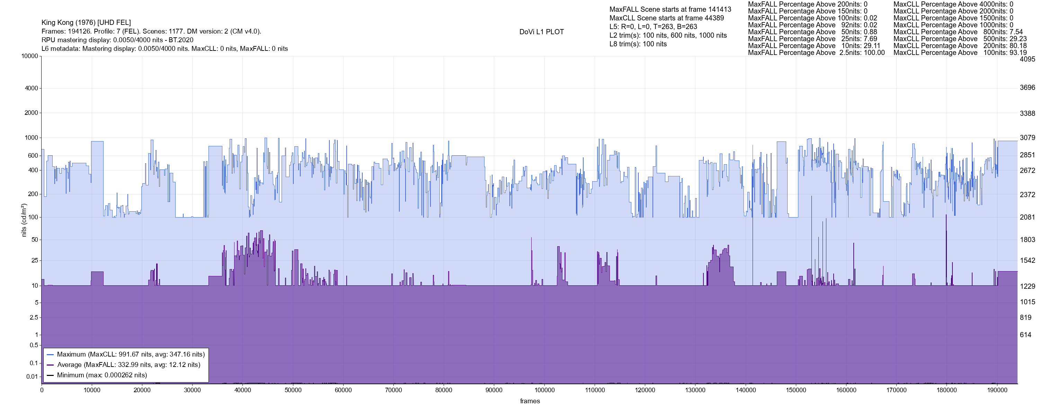This screenshot has width=1039, height=415.
Task: Click the MaxCLL Percentage Above 100nits line
Action: click(x=960, y=53)
